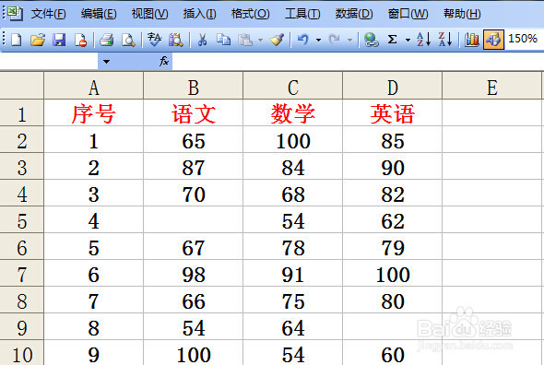Click the Excel workbook icon in menu bar
544x365 pixels.
(x=15, y=13)
